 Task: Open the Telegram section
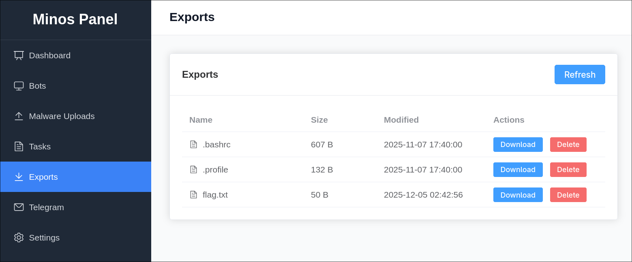click(x=76, y=207)
